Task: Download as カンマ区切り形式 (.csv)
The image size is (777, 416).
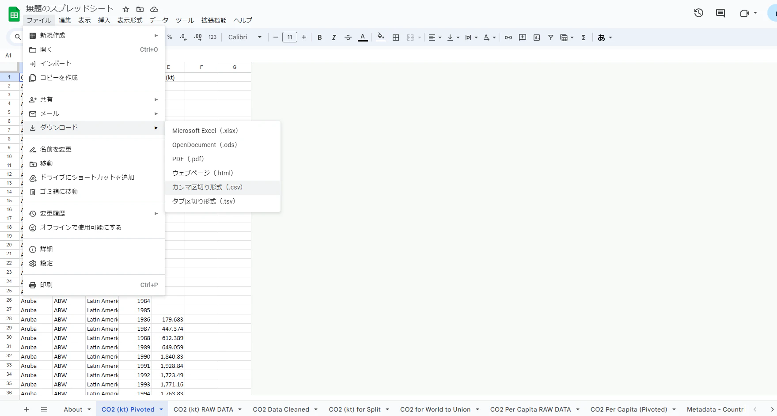Action: [x=223, y=187]
